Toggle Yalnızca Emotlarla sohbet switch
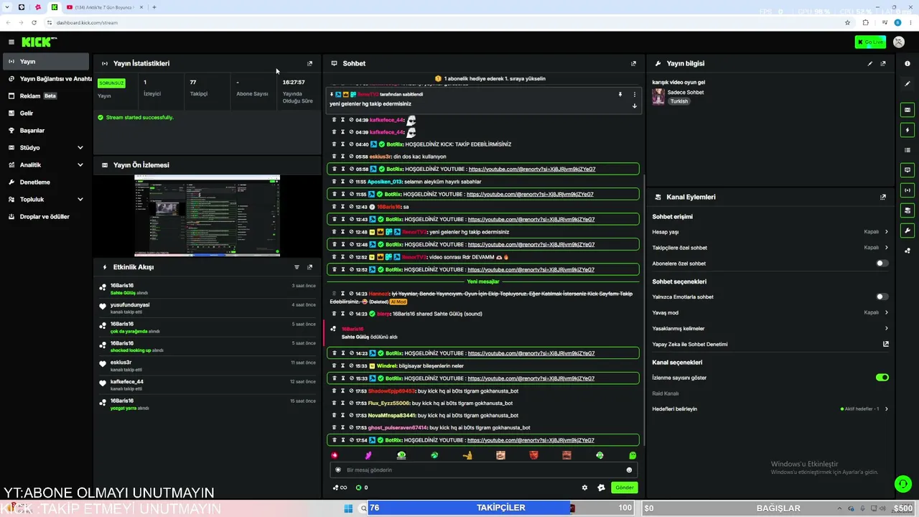The width and height of the screenshot is (919, 517). tap(882, 297)
